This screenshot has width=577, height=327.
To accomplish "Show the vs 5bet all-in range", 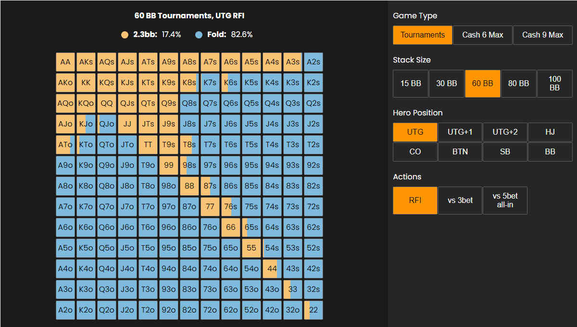I will (x=505, y=201).
